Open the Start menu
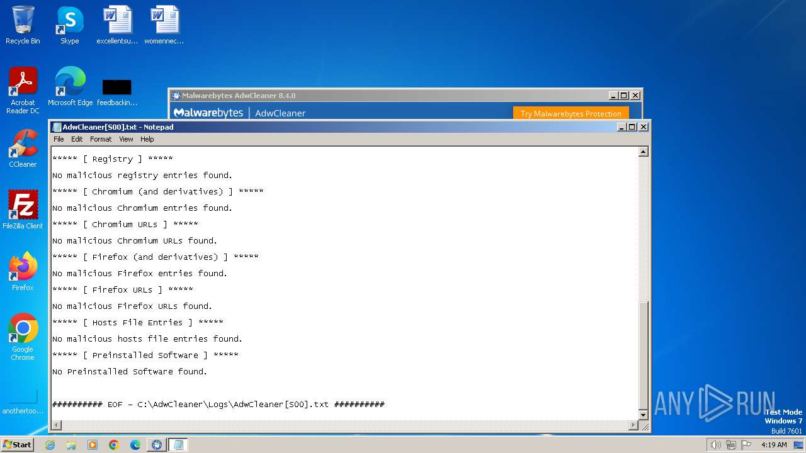Screen dimensions: 806x453 pyautogui.click(x=18, y=445)
